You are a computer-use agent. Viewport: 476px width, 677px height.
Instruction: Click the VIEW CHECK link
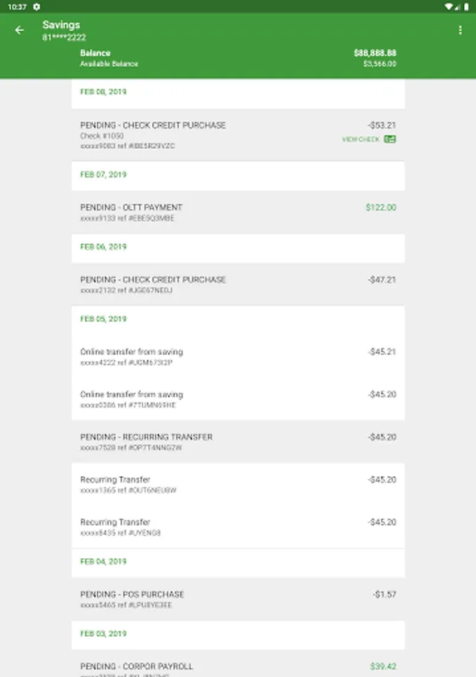[x=361, y=139]
